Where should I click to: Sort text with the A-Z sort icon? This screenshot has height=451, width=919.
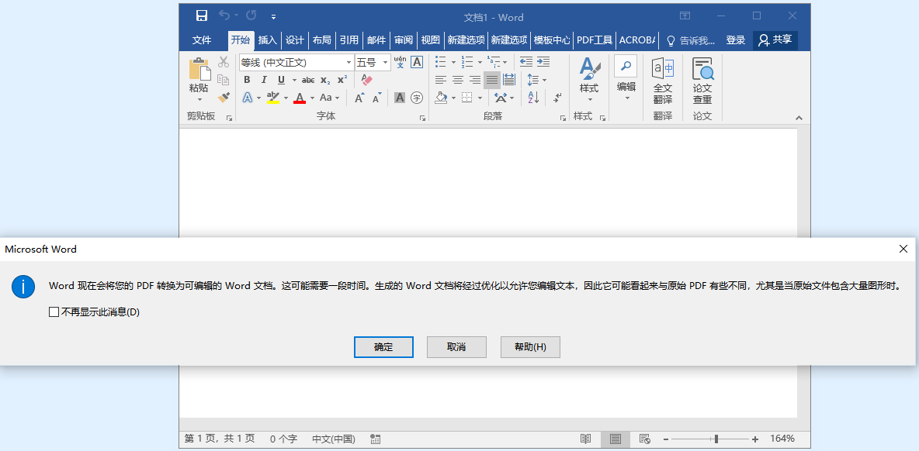tap(533, 98)
